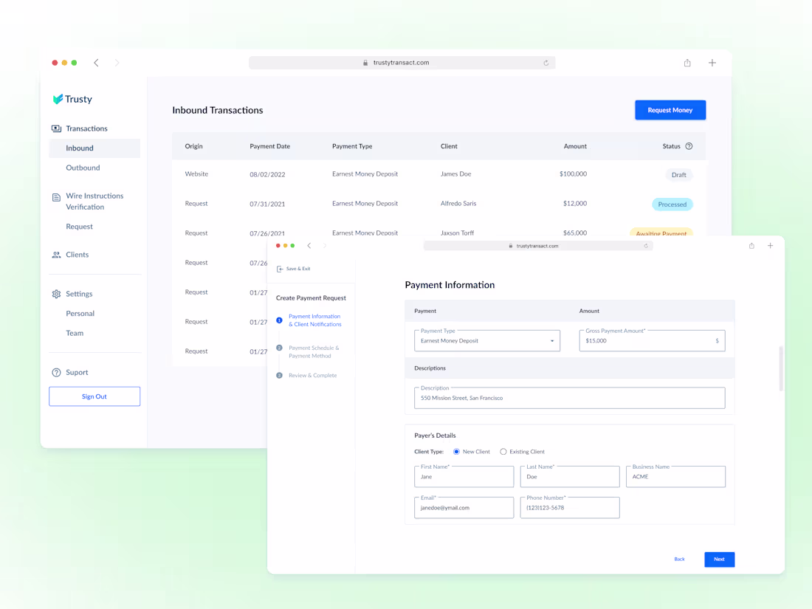This screenshot has height=609, width=812.
Task: Open the Team settings section
Action: 75,333
